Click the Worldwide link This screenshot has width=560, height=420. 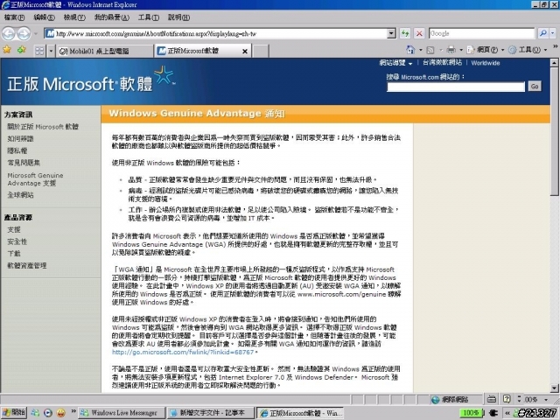(486, 63)
